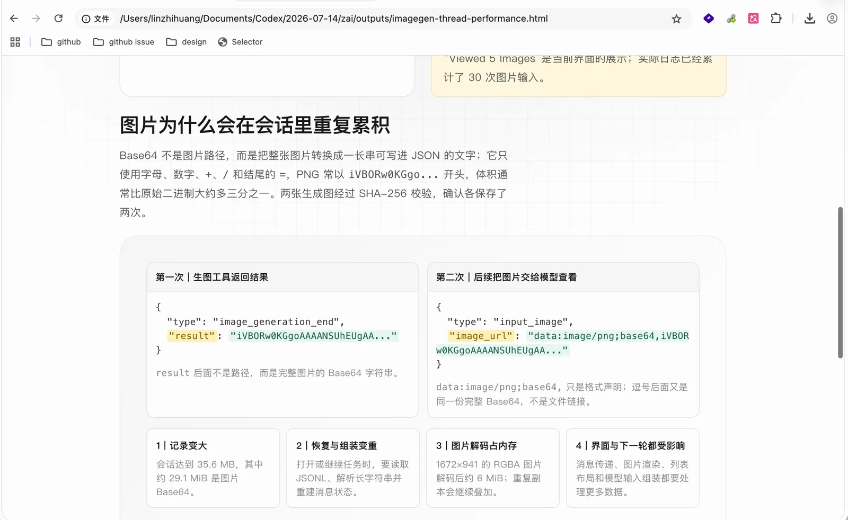Click the address bar file path
Viewport: 848px width, 520px height.
[334, 19]
